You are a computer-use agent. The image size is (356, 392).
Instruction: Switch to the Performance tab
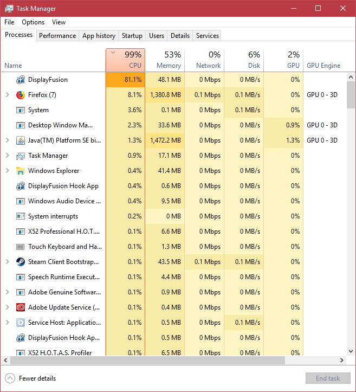point(57,36)
